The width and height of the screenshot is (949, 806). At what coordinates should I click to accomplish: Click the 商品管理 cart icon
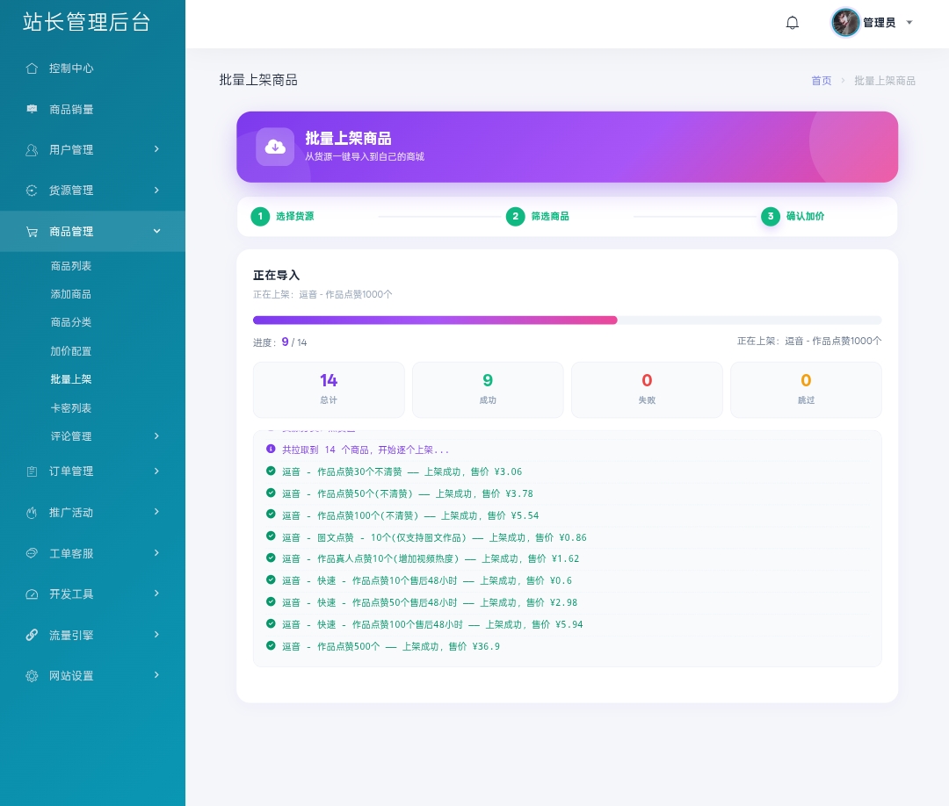coord(33,232)
